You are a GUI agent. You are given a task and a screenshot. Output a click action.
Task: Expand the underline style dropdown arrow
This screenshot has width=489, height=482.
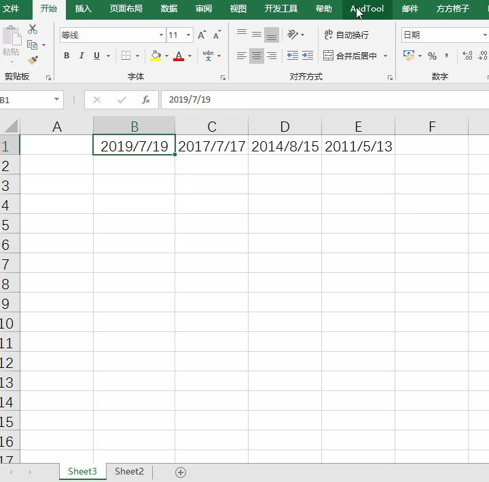tap(108, 56)
